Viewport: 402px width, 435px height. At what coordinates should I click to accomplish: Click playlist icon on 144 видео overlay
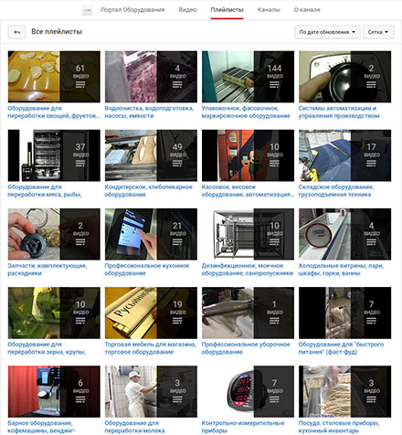point(274,84)
